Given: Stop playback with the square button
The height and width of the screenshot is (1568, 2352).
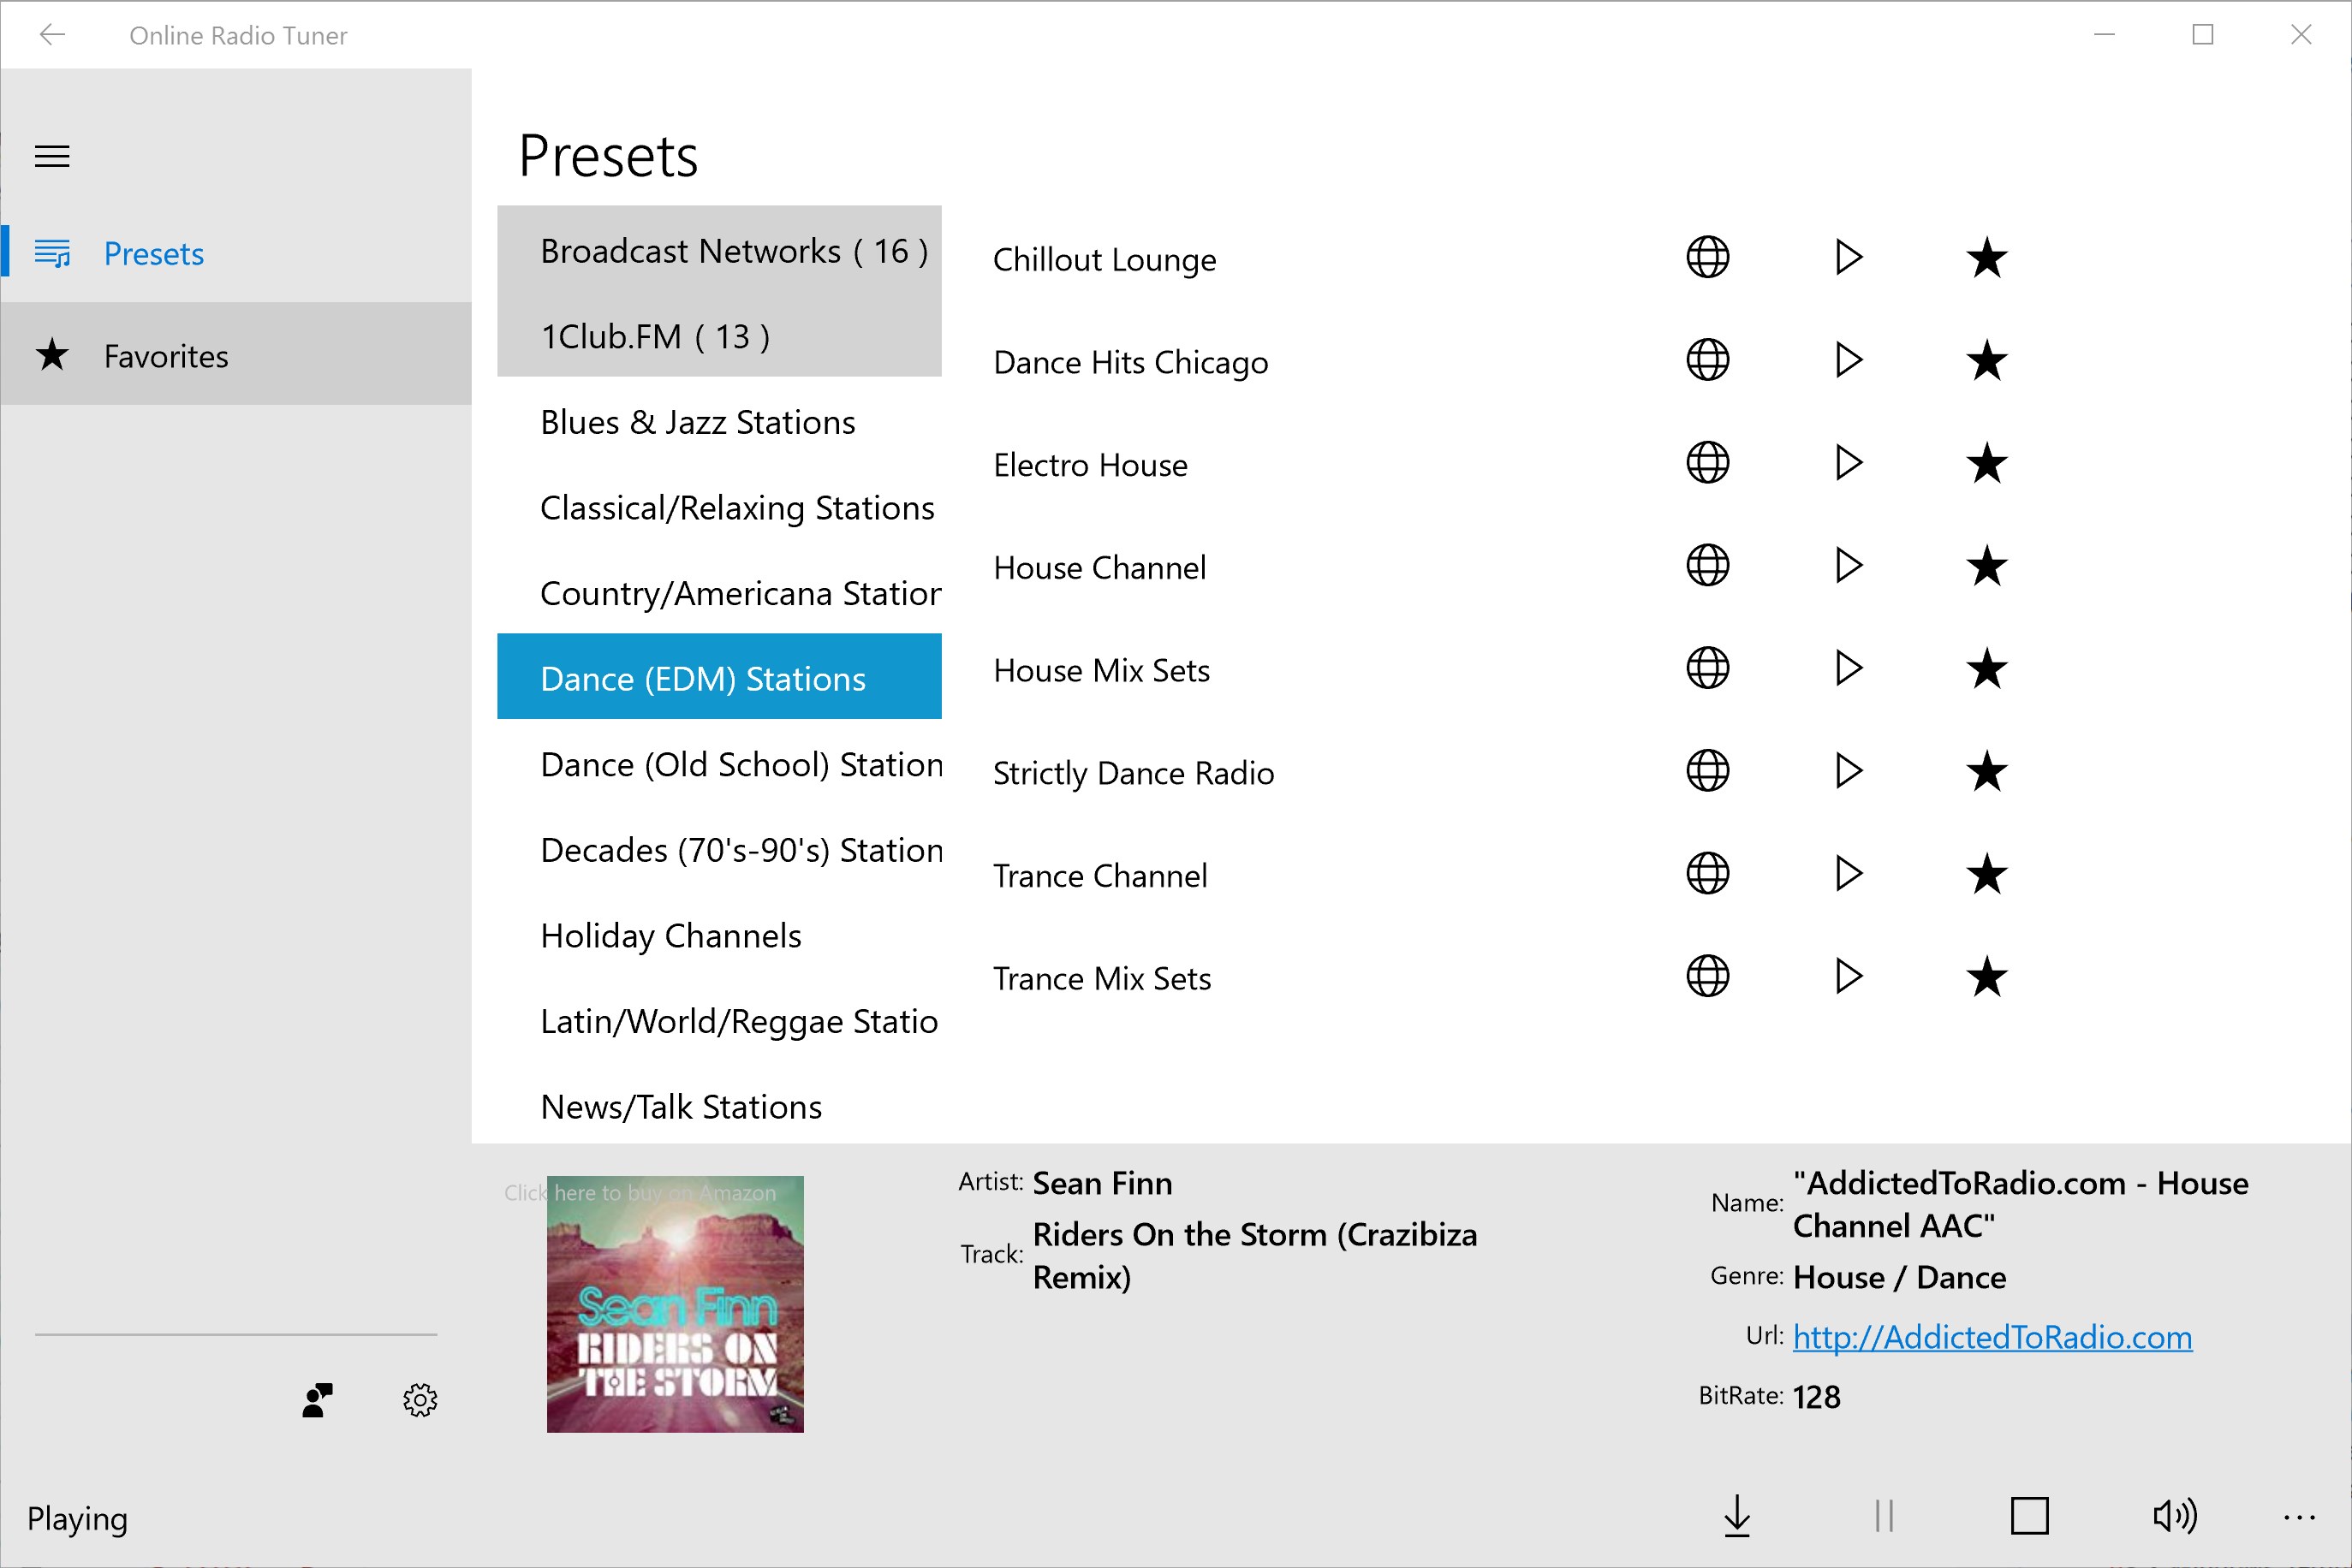Looking at the screenshot, I should 2029,1515.
